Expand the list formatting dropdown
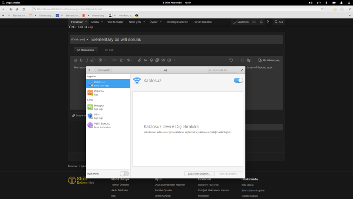This screenshot has height=199, width=353. coord(115,60)
